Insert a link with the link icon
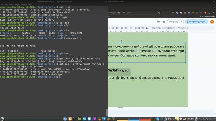The image size is (216, 121). [x=109, y=28]
